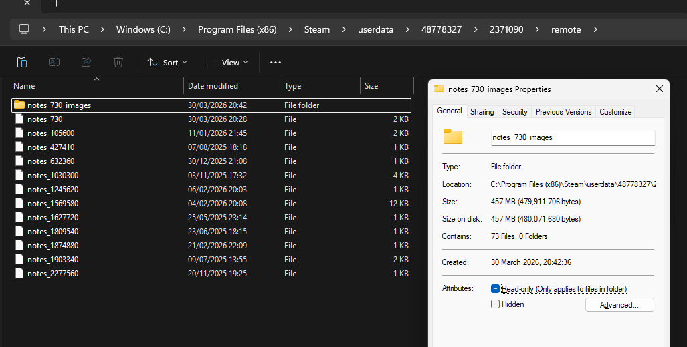
Task: Toggle the Read-only attribute checkbox
Action: pos(496,289)
